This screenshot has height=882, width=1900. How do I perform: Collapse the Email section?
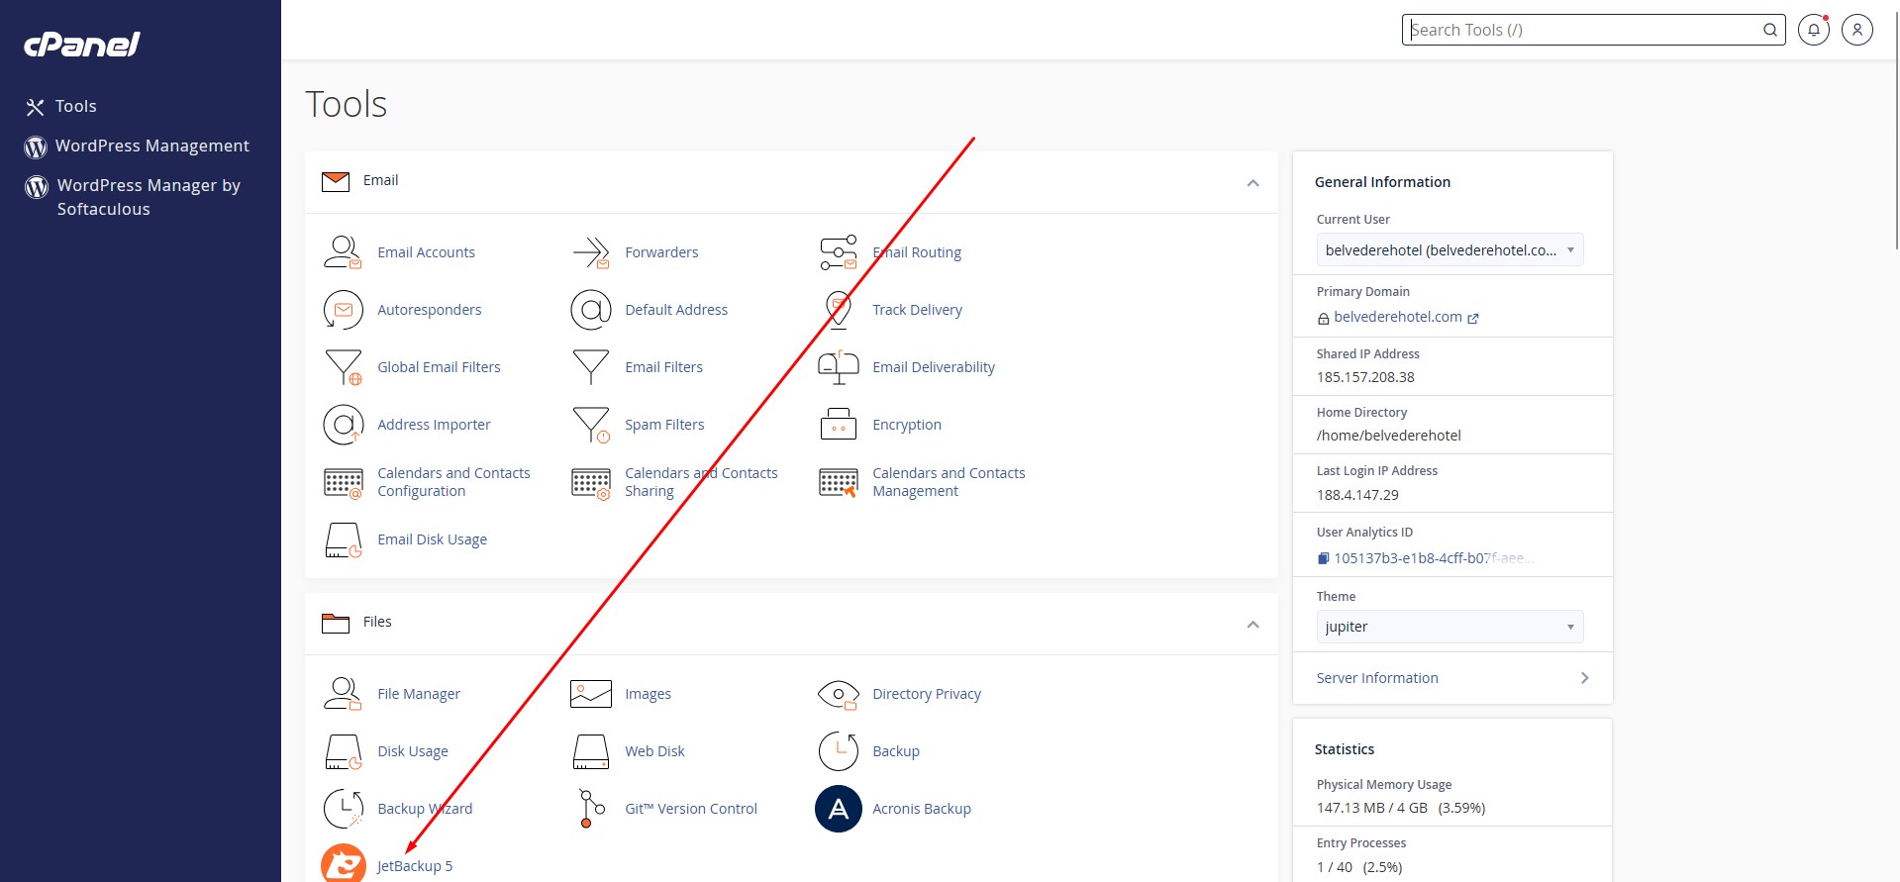pos(1252,183)
